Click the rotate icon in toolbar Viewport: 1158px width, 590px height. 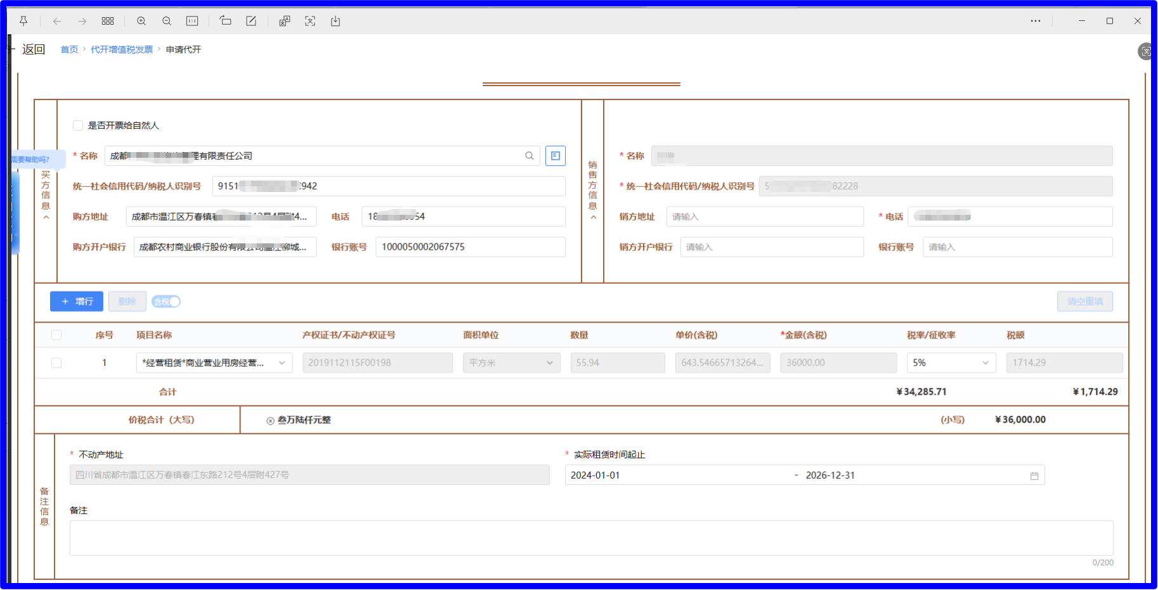225,21
